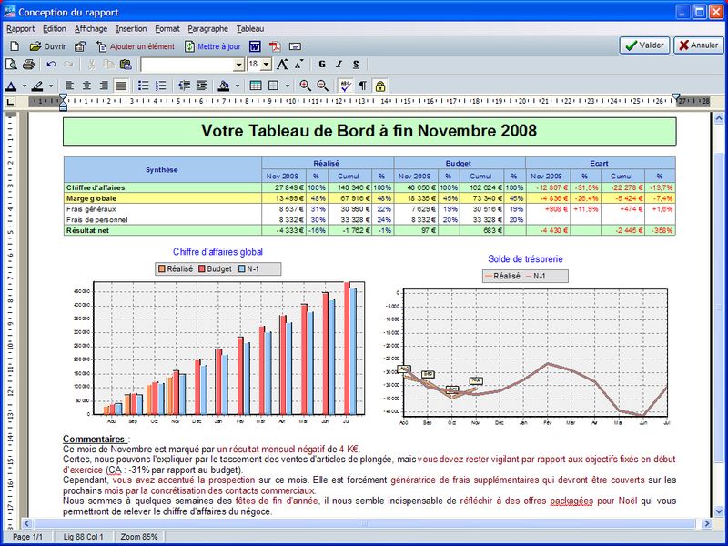Apply the text highlight color swatch
This screenshot has height=546, width=728.
37,86
